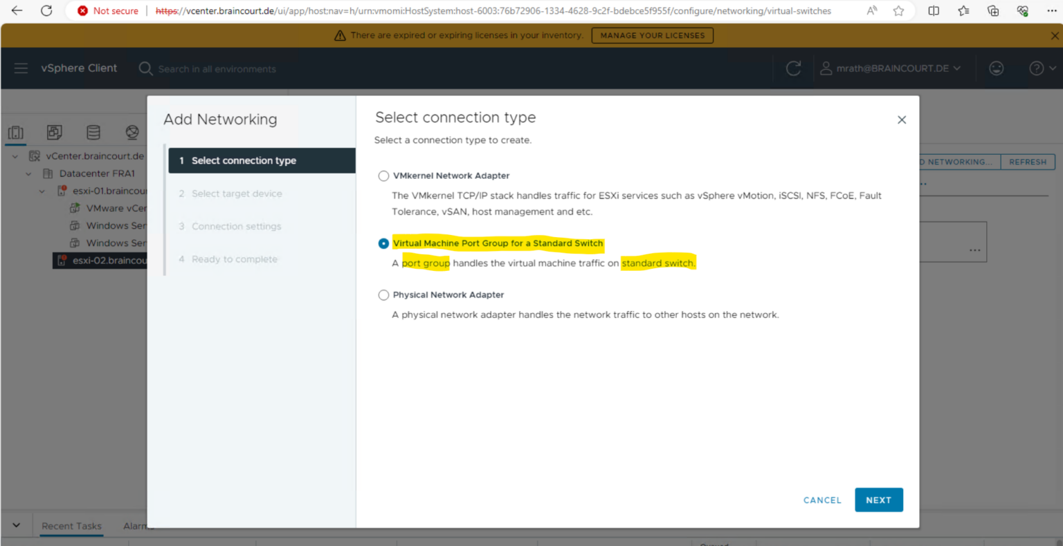1063x546 pixels.
Task: Switch to the Recent Tasks tab
Action: click(71, 526)
